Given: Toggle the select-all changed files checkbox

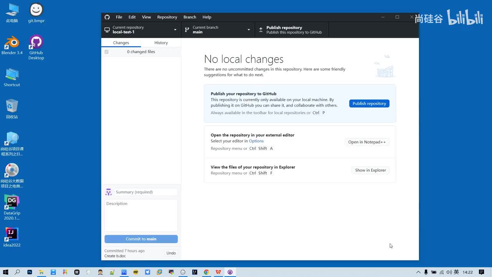Looking at the screenshot, I should pyautogui.click(x=106, y=52).
